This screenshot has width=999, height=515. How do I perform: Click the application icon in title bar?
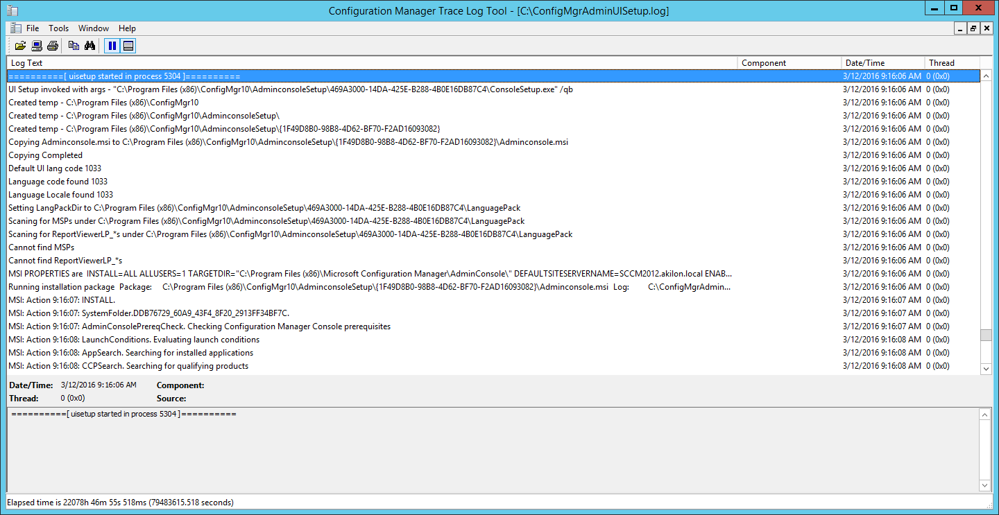point(12,10)
